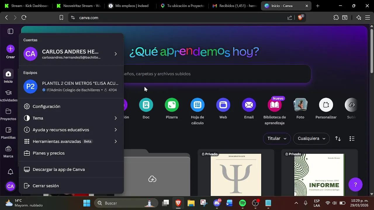Open Windows Start menu
Image resolution: width=374 pixels, height=210 pixels.
(87, 203)
